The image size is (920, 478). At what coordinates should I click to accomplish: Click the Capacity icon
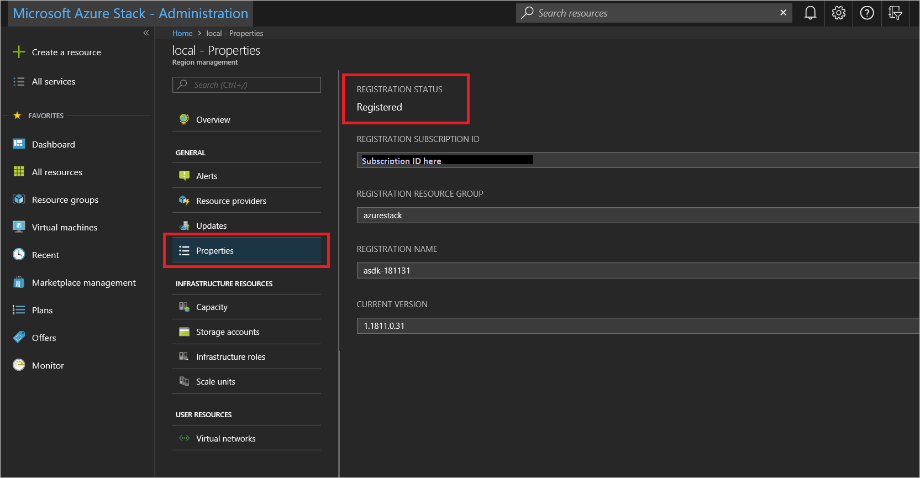(x=184, y=307)
